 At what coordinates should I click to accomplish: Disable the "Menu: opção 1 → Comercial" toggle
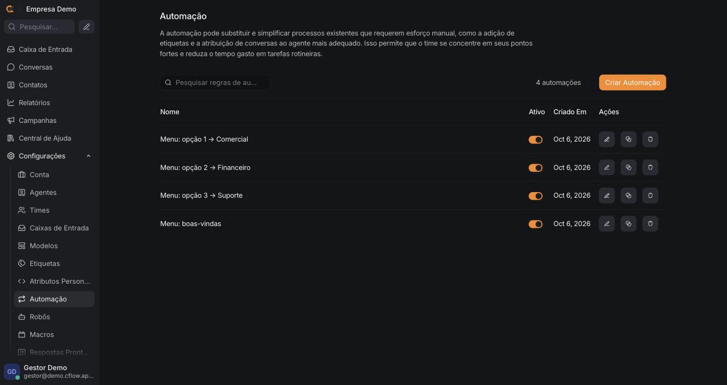[535, 140]
